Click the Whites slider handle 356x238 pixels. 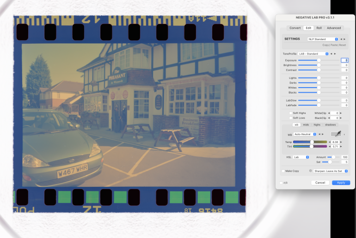(x=319, y=88)
